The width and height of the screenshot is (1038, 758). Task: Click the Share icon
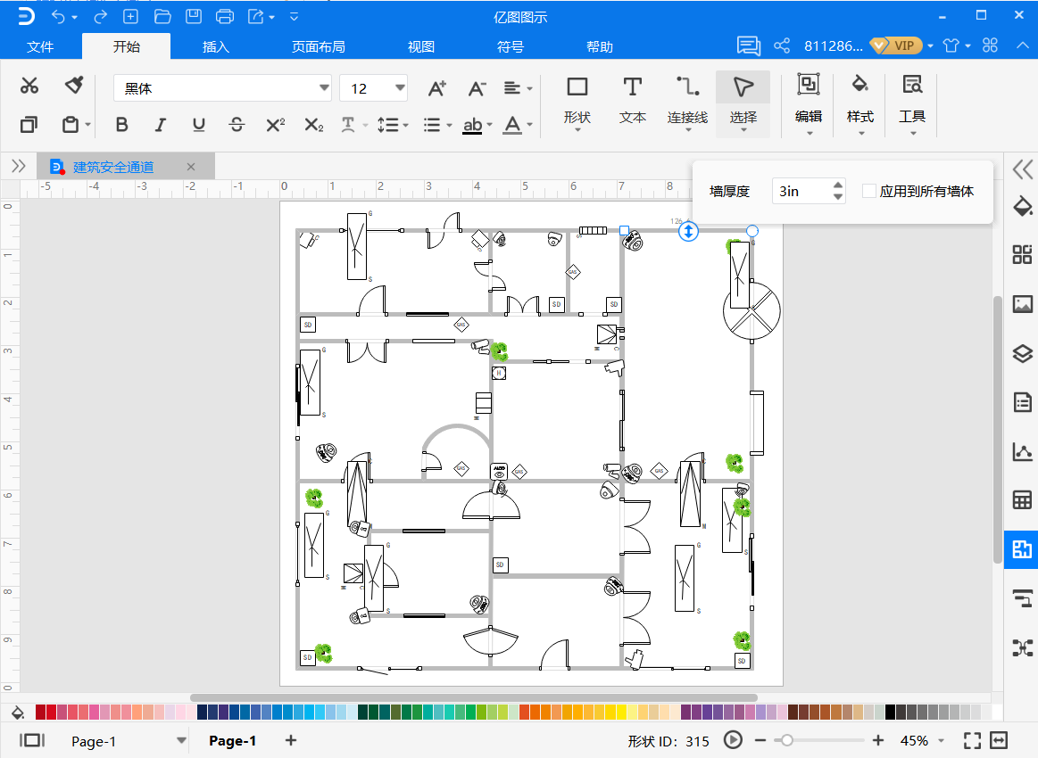(x=782, y=45)
